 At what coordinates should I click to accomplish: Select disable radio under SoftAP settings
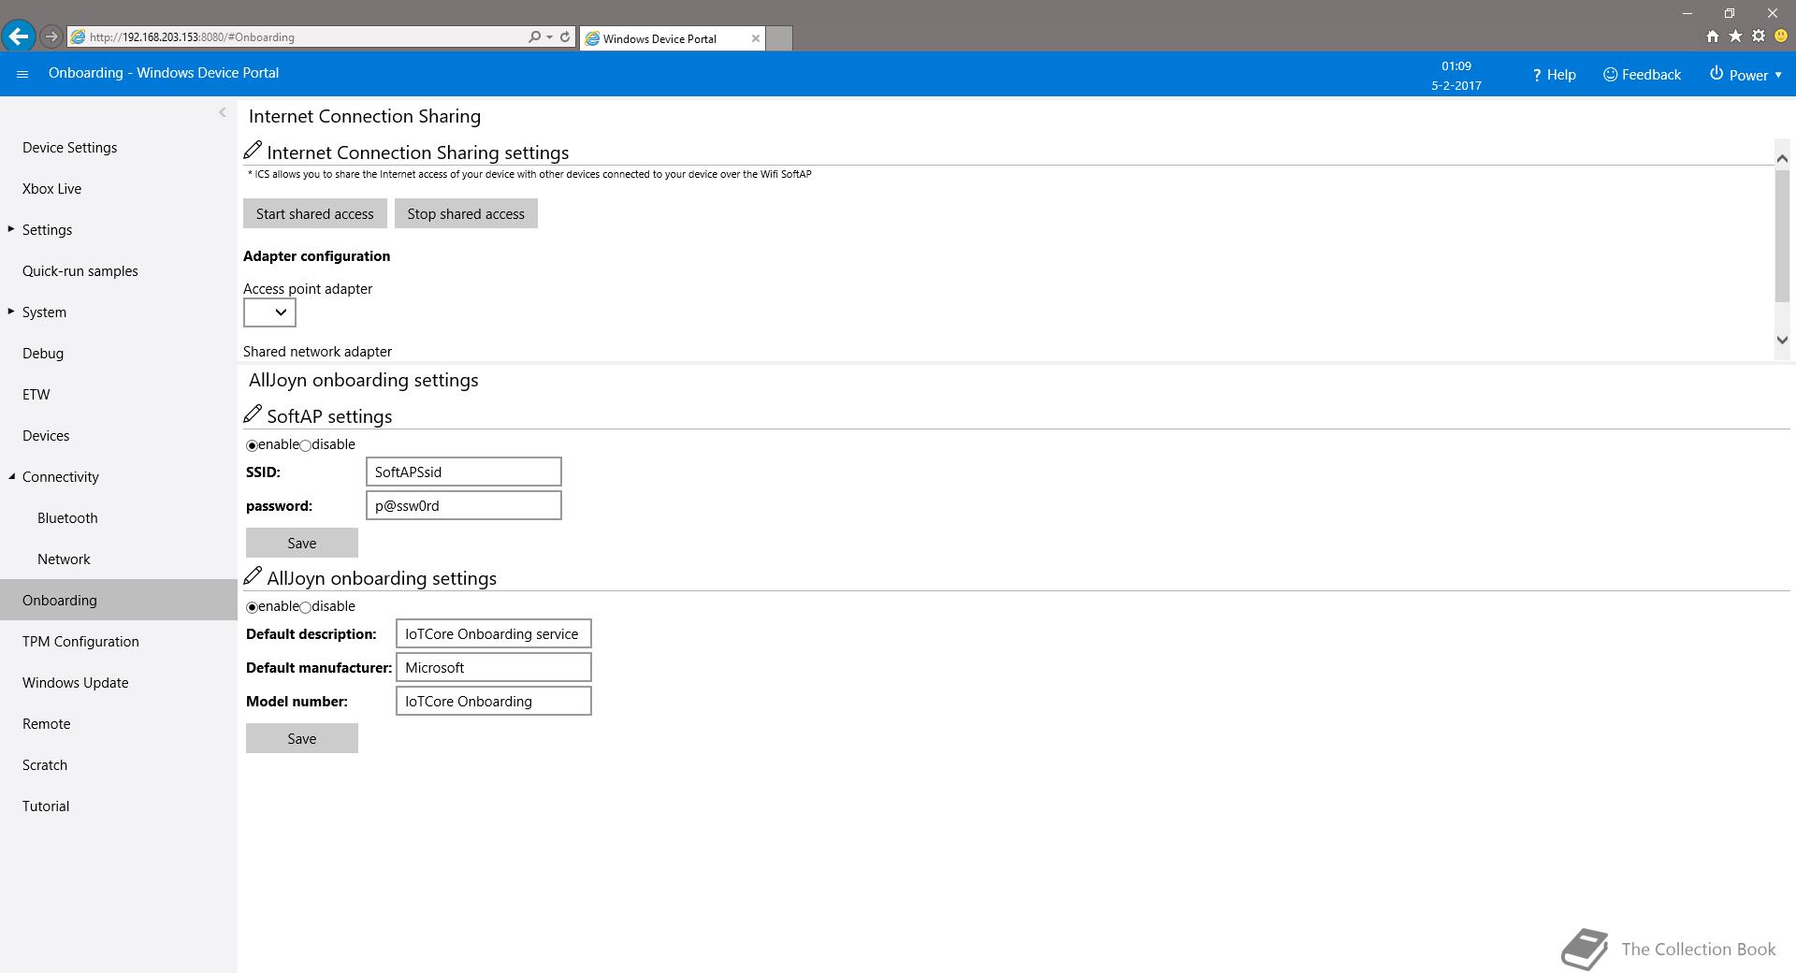pos(306,445)
